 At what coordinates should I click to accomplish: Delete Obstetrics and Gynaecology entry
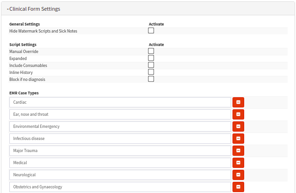point(238,187)
